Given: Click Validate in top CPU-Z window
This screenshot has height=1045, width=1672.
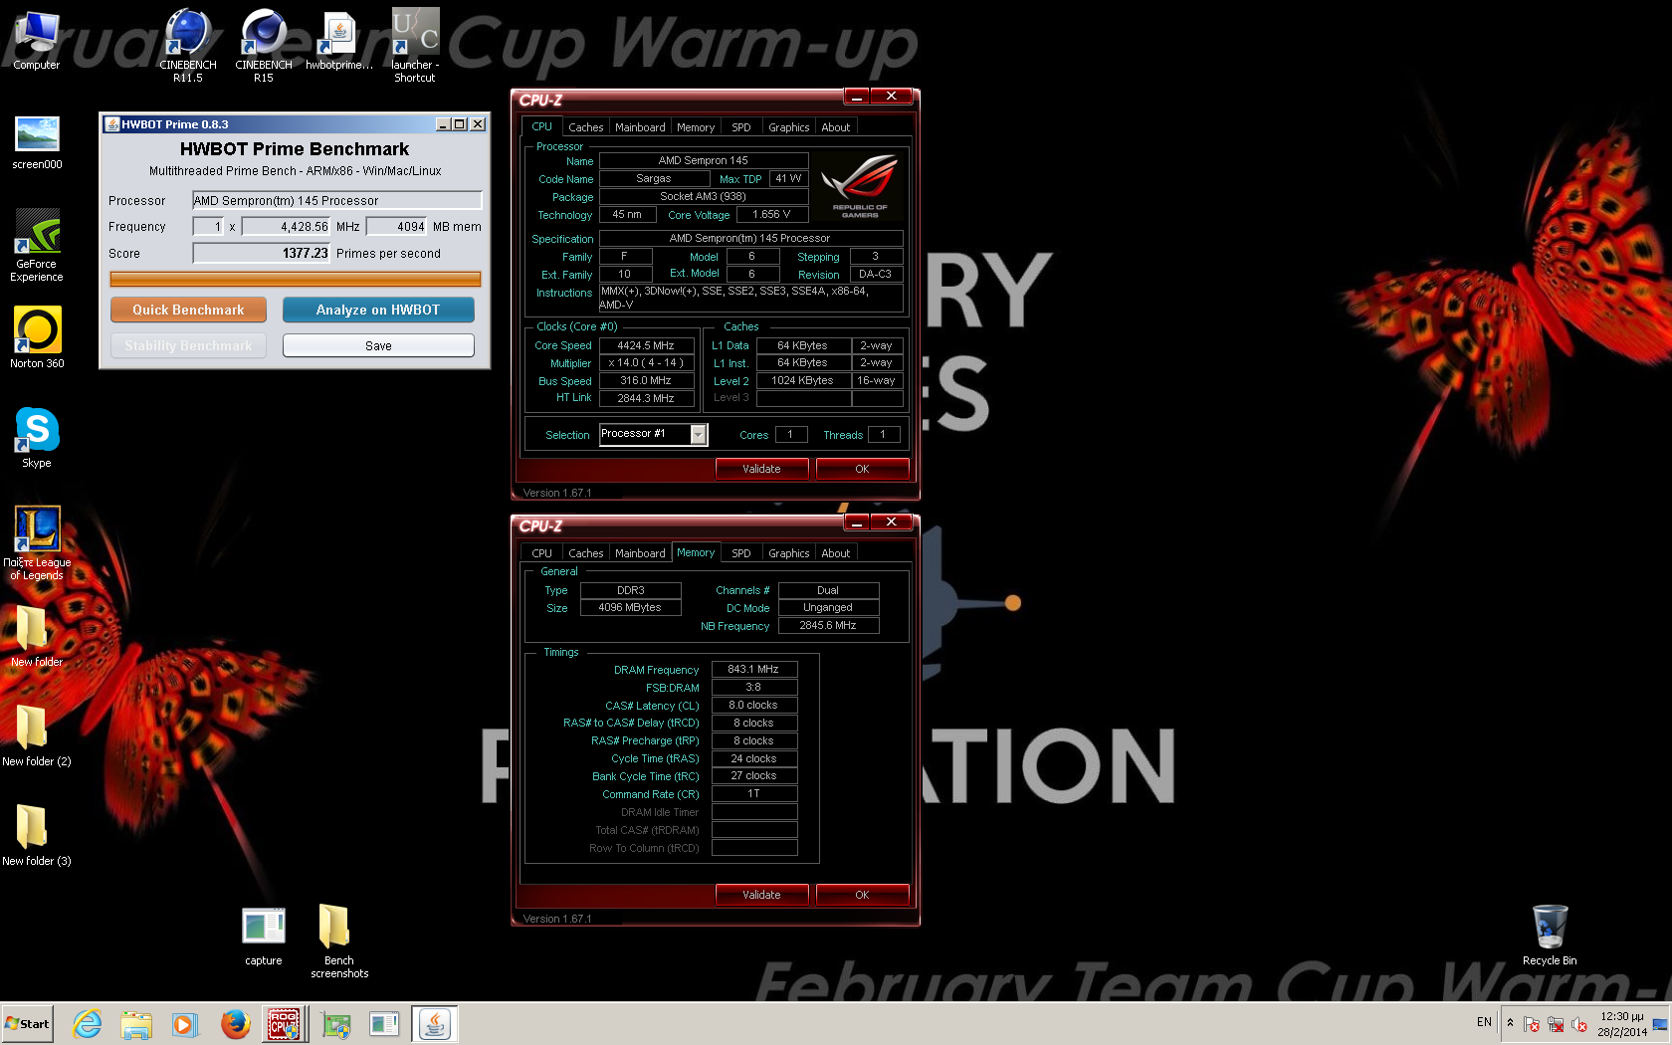Looking at the screenshot, I should point(761,469).
